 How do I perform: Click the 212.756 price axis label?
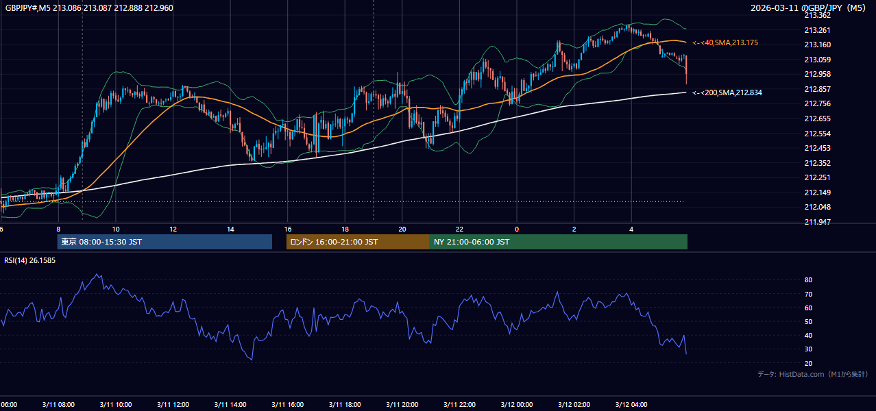(x=817, y=103)
